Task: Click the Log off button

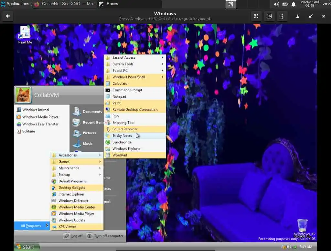Action: pos(73,236)
